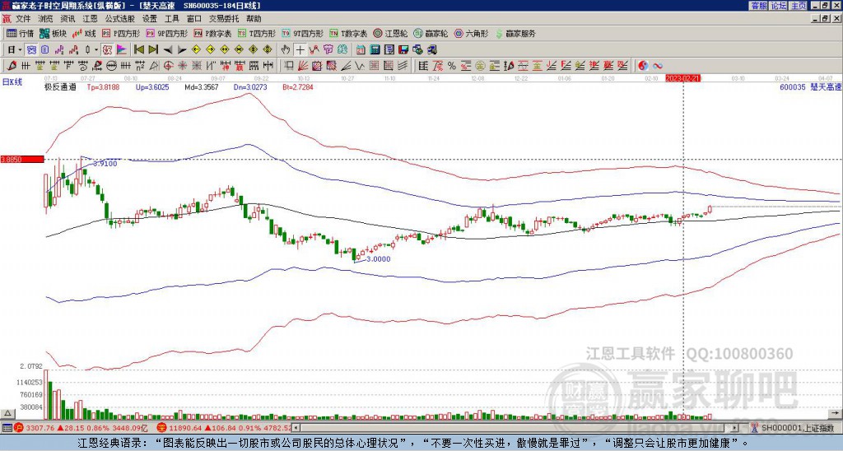Open the 六角形 tool
843x451 pixels.
click(471, 33)
